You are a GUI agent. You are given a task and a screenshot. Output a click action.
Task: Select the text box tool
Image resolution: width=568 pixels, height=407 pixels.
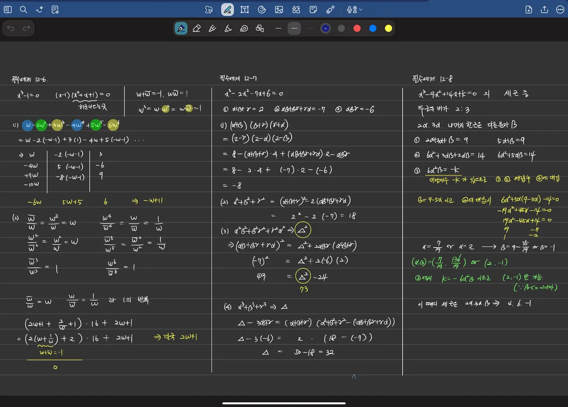pos(244,9)
